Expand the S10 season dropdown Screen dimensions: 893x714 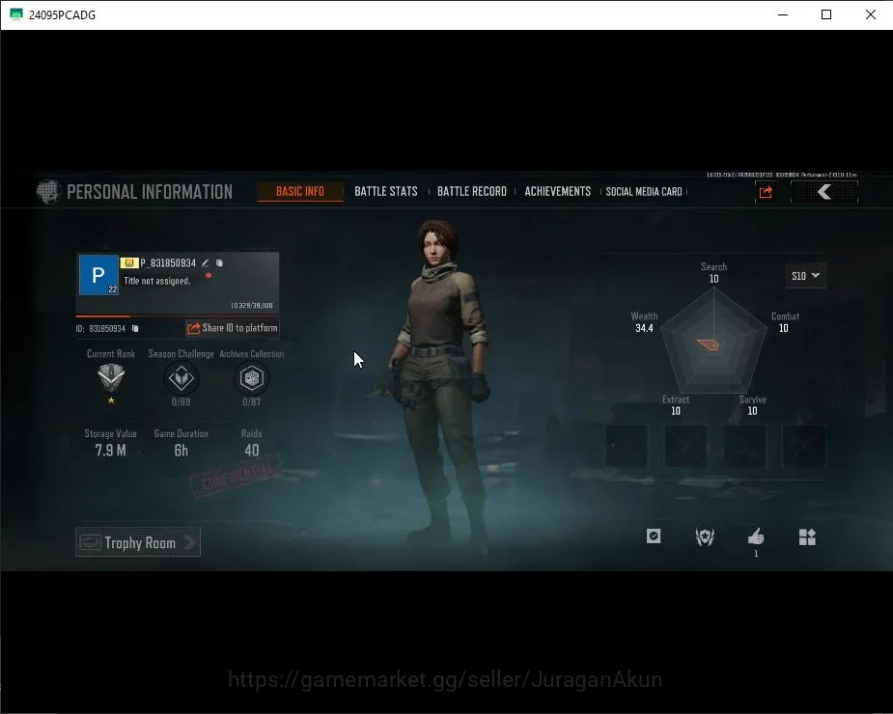click(x=805, y=276)
